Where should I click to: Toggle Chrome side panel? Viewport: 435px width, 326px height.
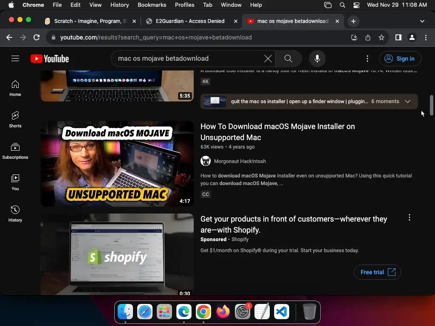tap(398, 37)
